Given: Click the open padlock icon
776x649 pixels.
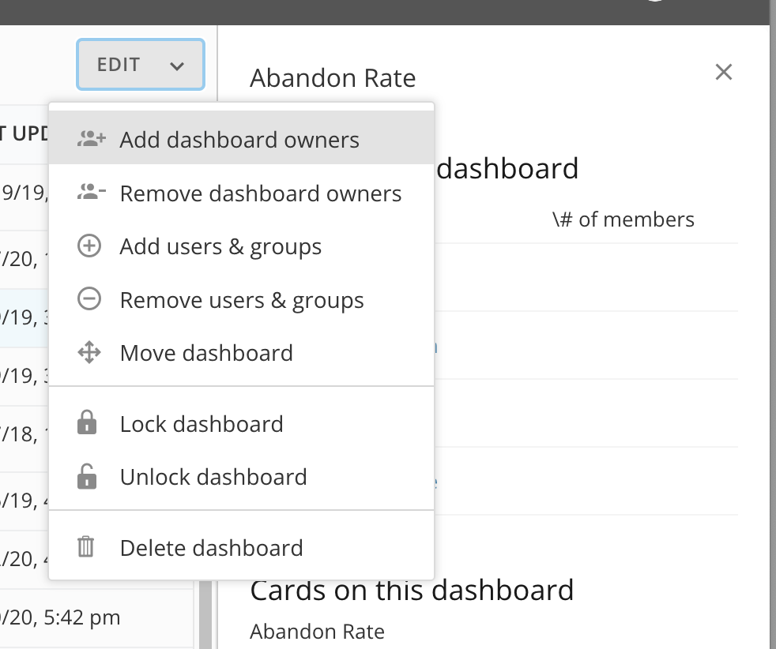Looking at the screenshot, I should pyautogui.click(x=87, y=476).
